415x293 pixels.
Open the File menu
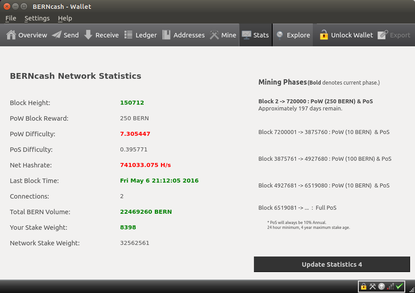pos(11,18)
